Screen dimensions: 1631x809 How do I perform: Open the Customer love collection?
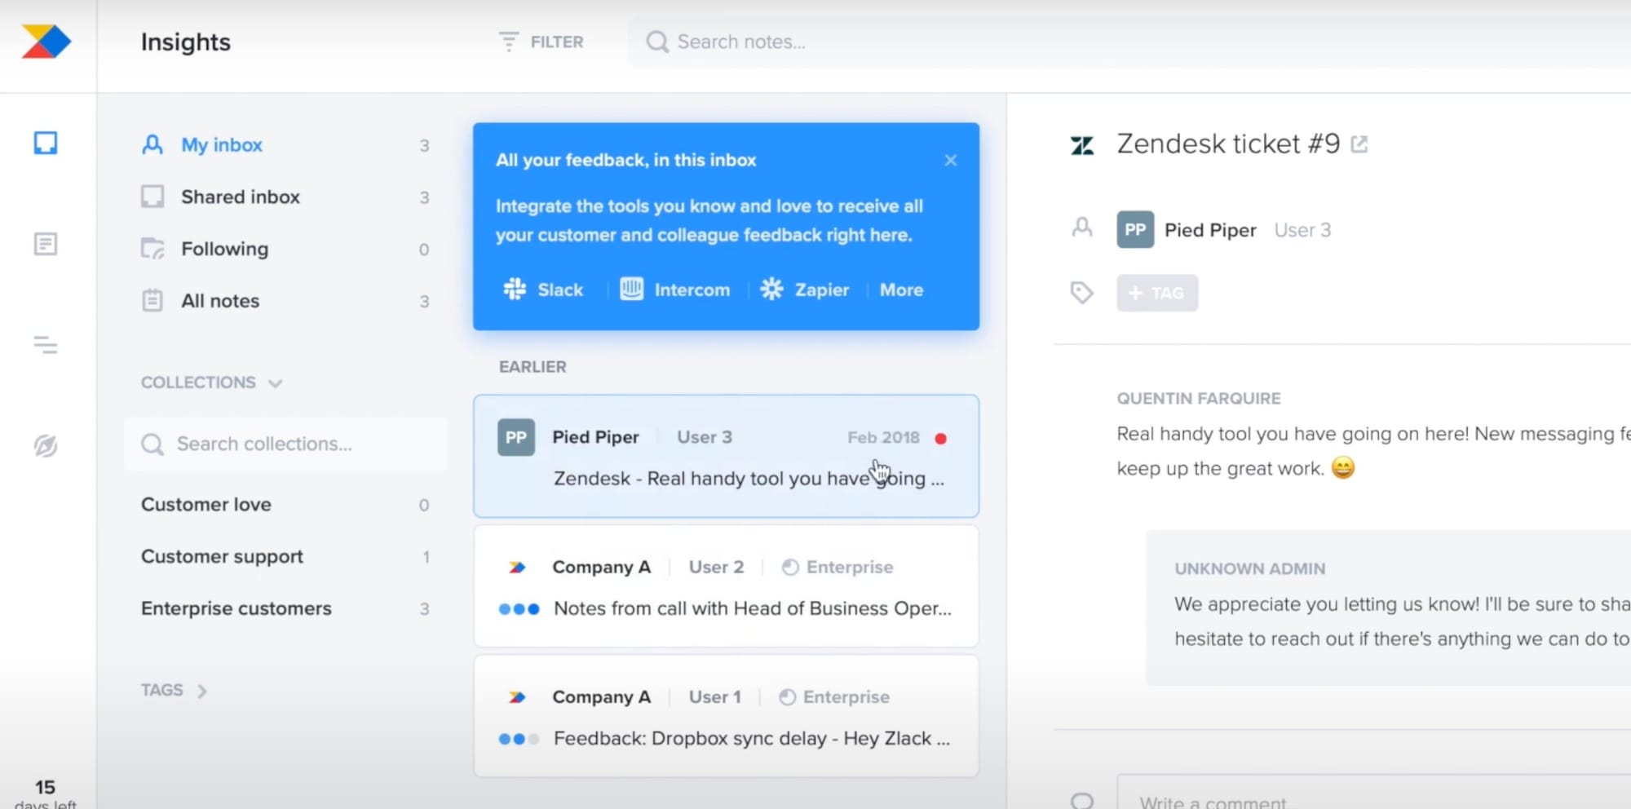point(285,505)
